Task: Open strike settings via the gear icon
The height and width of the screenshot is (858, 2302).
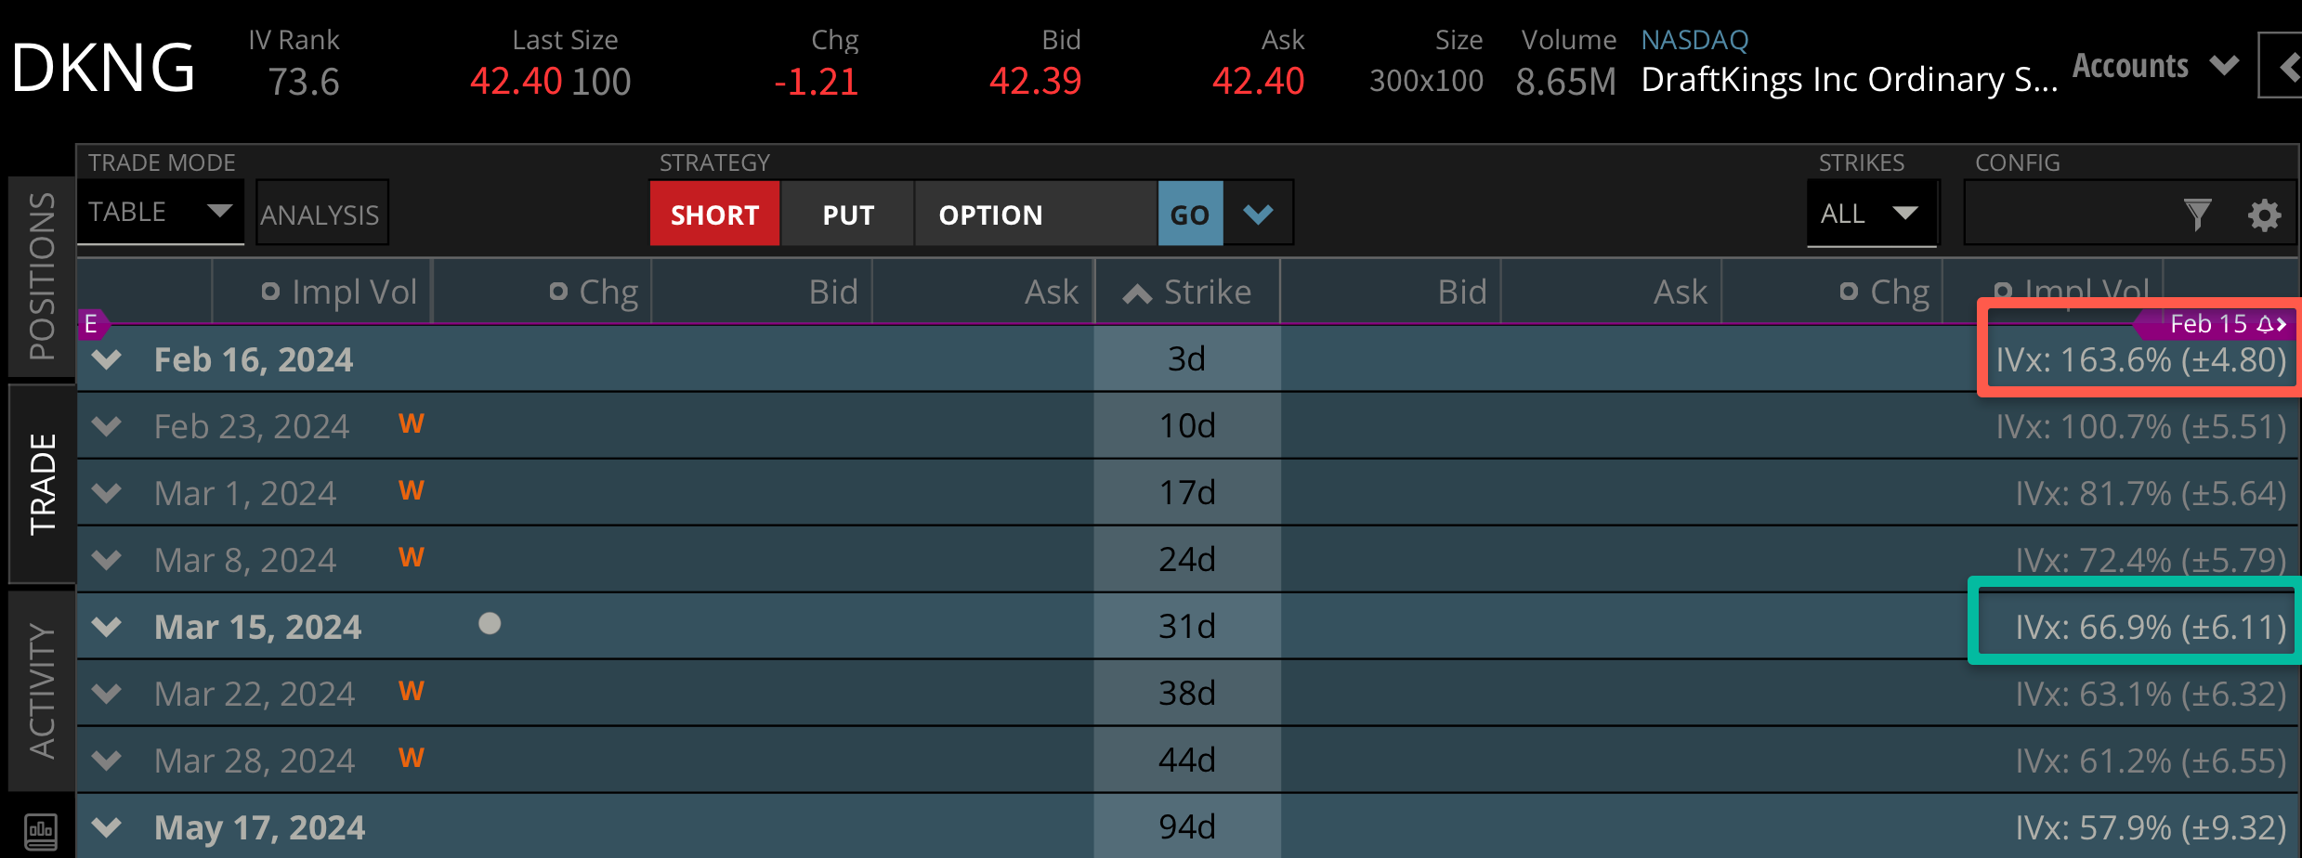Action: tap(2265, 214)
